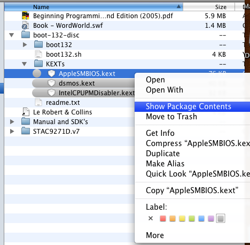
Task: Select the Le Robert & Collins alias icon
Action: click(26, 112)
